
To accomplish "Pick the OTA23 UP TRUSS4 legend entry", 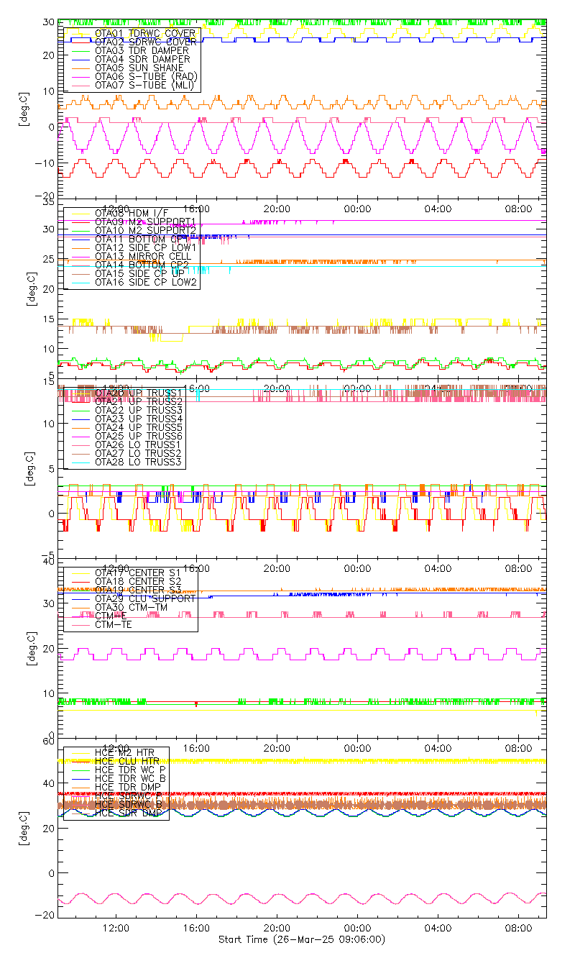I will pos(139,419).
